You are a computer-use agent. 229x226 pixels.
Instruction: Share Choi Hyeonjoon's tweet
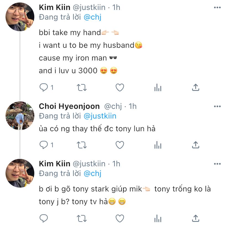[196, 144]
